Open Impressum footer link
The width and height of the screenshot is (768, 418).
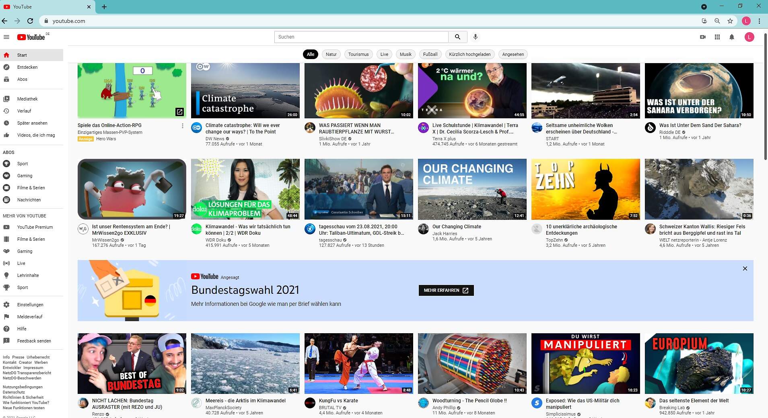(33, 368)
